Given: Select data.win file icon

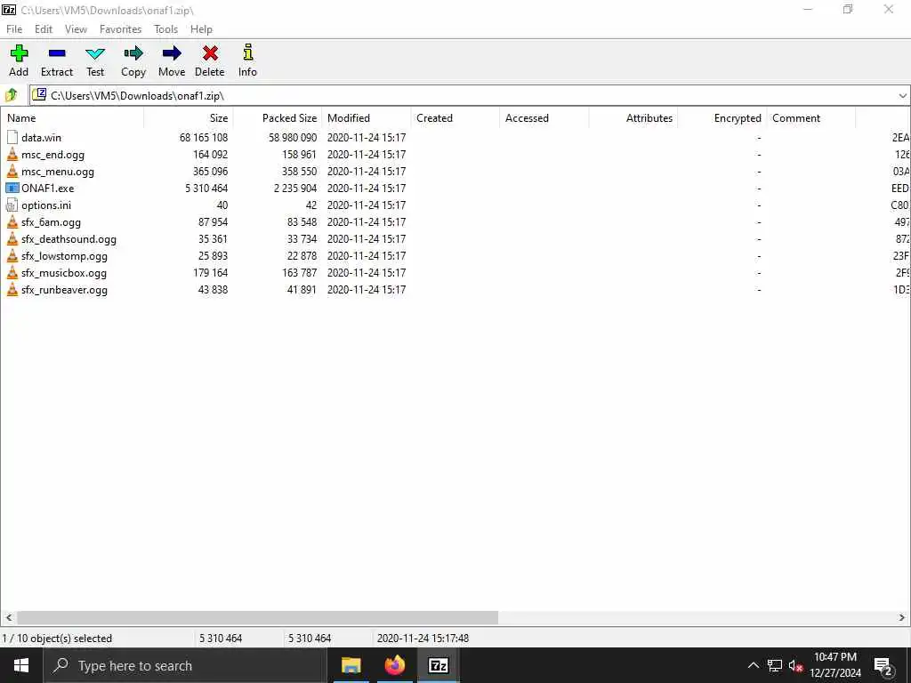Looking at the screenshot, I should pos(12,138).
